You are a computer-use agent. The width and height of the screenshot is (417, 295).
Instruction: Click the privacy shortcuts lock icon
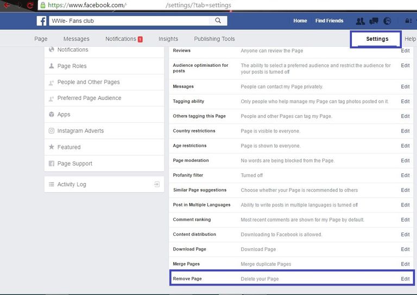pos(408,21)
